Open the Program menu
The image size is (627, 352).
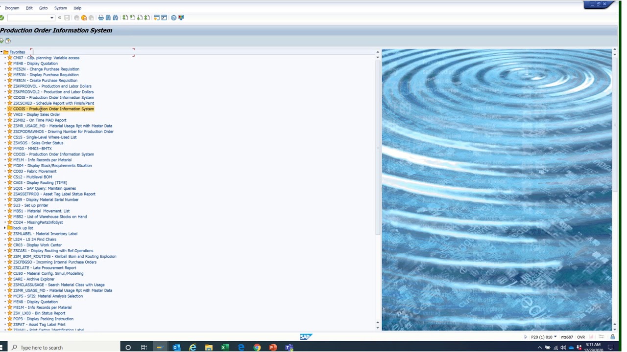tap(12, 8)
